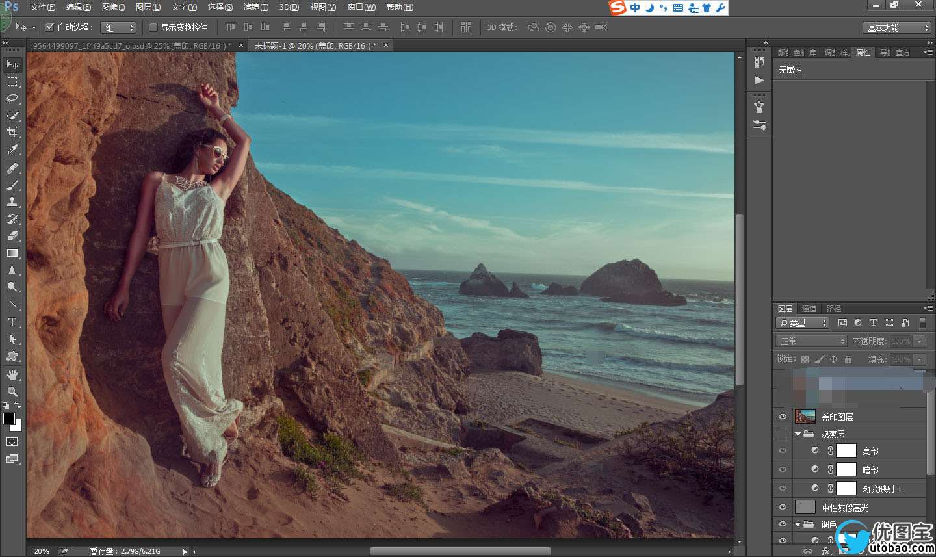The width and height of the screenshot is (936, 557).
Task: Open the blend mode 正常 dropdown
Action: pos(811,341)
